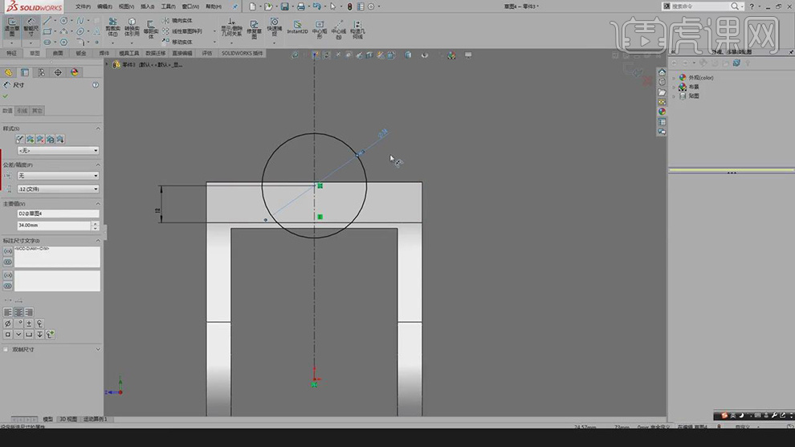Open the Tools (工具) menu

pos(168,6)
